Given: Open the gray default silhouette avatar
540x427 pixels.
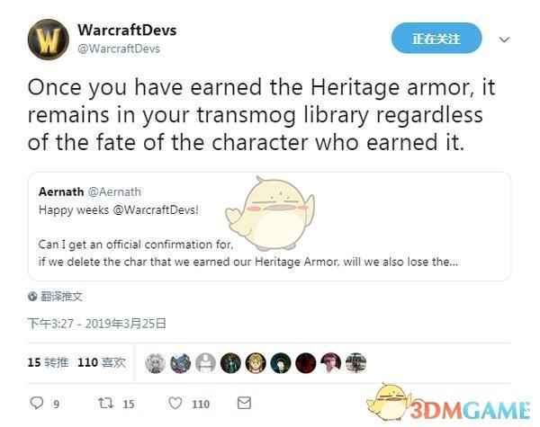Looking at the screenshot, I should pyautogui.click(x=205, y=363).
